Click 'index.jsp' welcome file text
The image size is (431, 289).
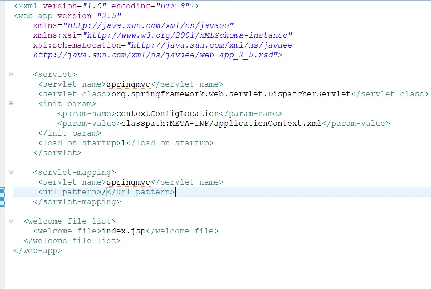click(x=123, y=231)
